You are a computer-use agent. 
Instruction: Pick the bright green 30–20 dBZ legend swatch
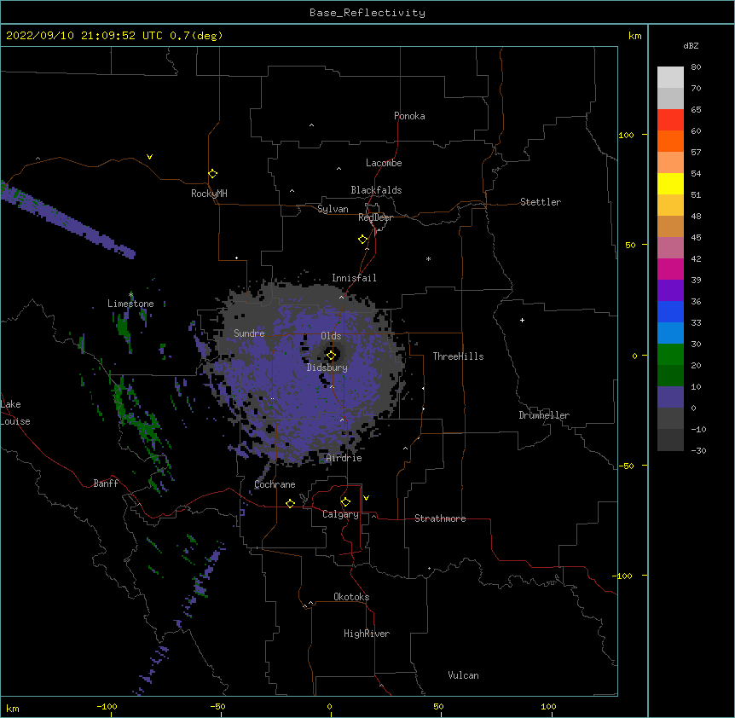[x=670, y=355]
